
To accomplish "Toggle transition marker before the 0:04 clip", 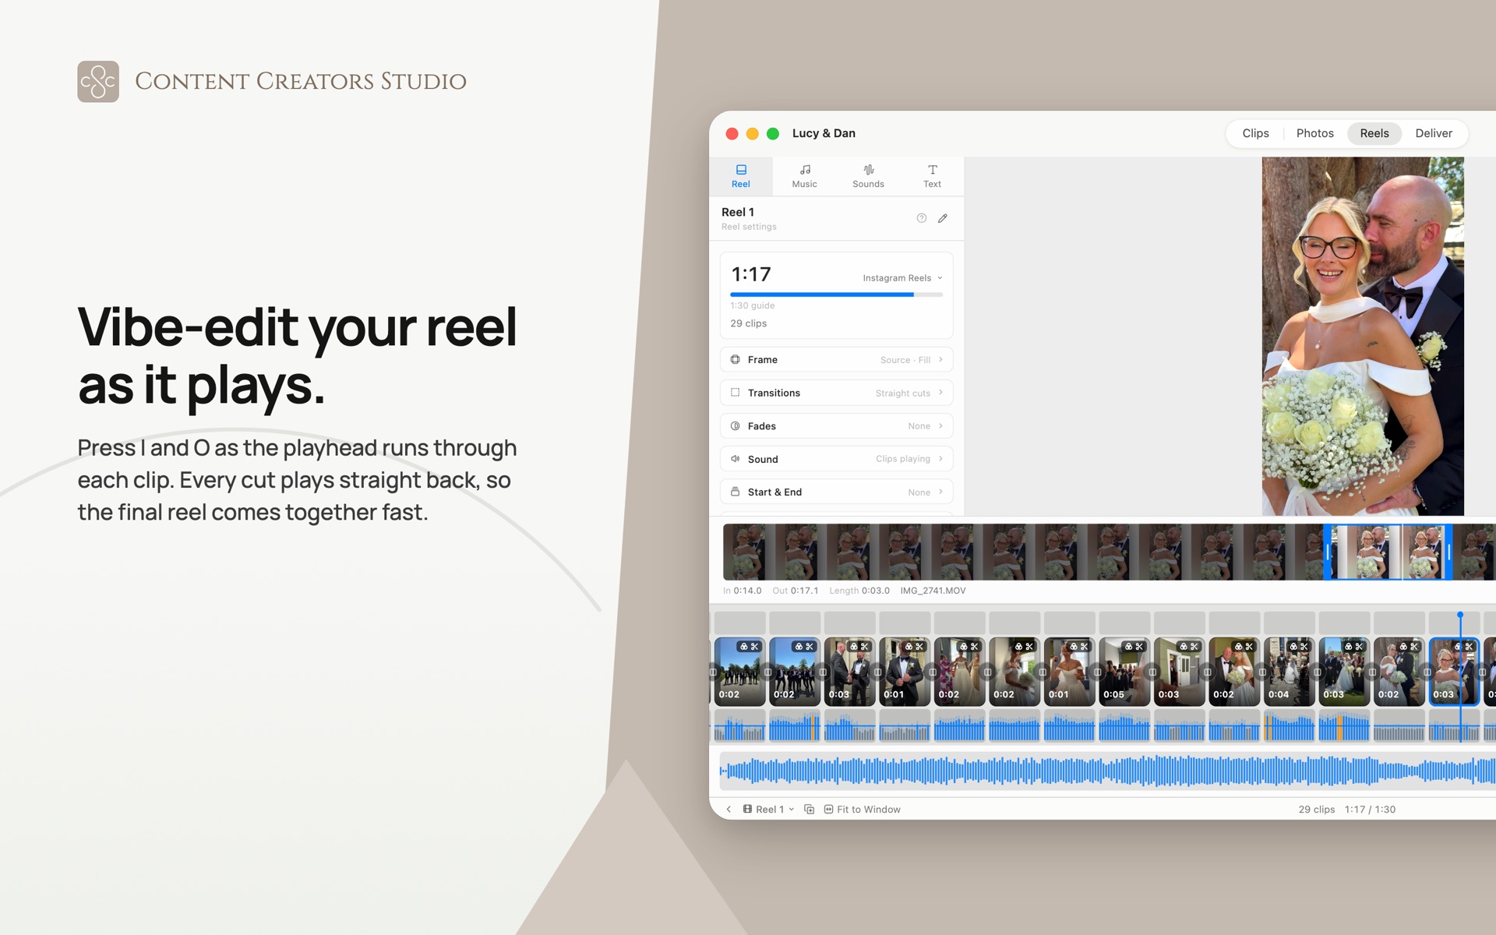I will click(x=1262, y=672).
